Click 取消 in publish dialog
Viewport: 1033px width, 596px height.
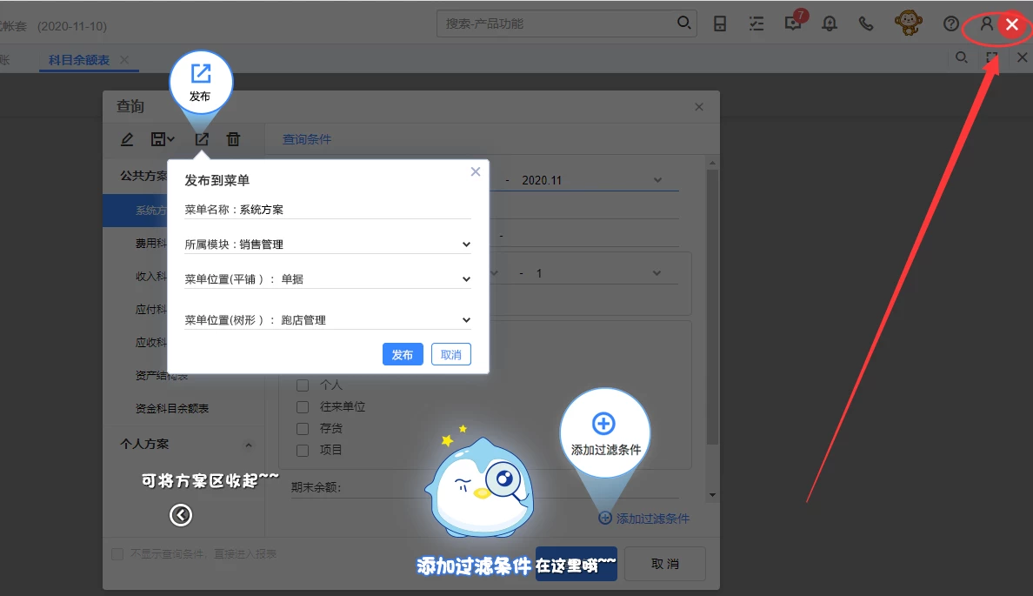450,354
